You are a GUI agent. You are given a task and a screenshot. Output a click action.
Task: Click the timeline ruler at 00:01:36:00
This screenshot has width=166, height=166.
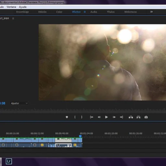pyautogui.click(x=136, y=134)
